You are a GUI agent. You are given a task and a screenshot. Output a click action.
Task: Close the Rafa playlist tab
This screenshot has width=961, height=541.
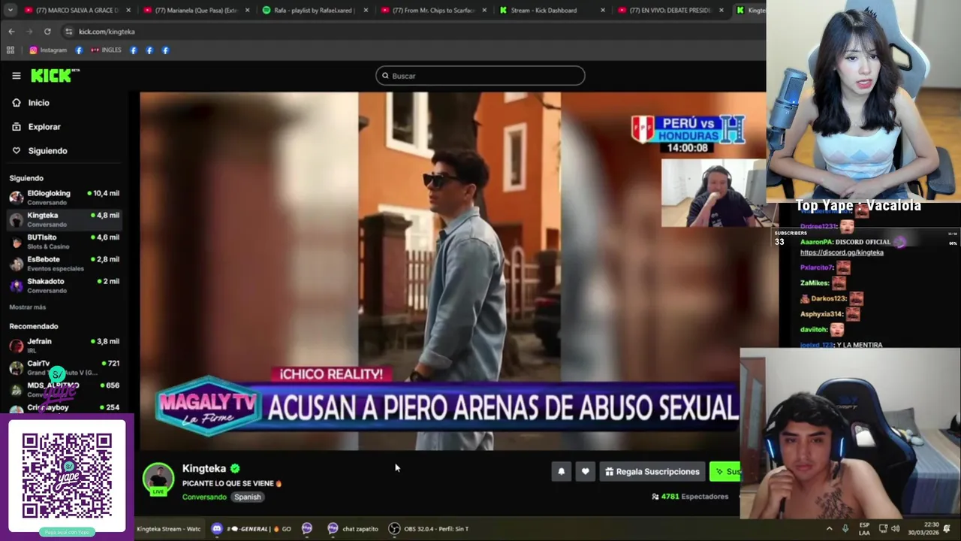click(366, 11)
